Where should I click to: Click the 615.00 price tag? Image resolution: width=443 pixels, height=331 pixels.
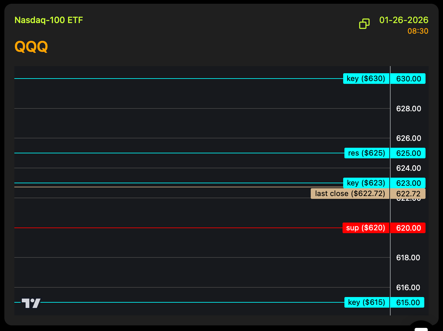(x=408, y=303)
